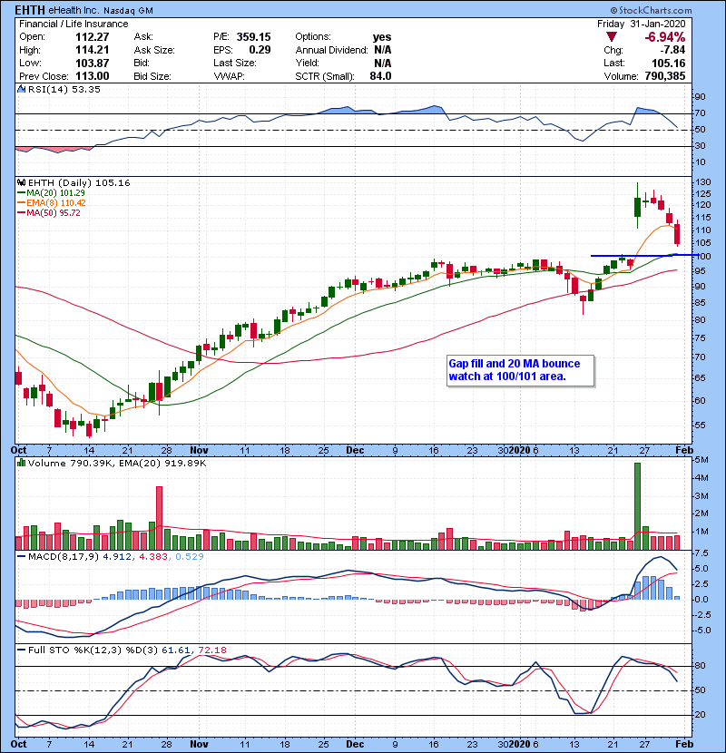Click the EHTH ticker symbol in the title

coord(30,10)
